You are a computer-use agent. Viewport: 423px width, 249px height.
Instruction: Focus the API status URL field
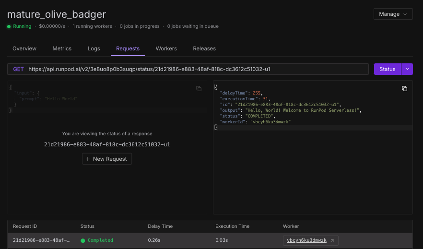(192, 69)
